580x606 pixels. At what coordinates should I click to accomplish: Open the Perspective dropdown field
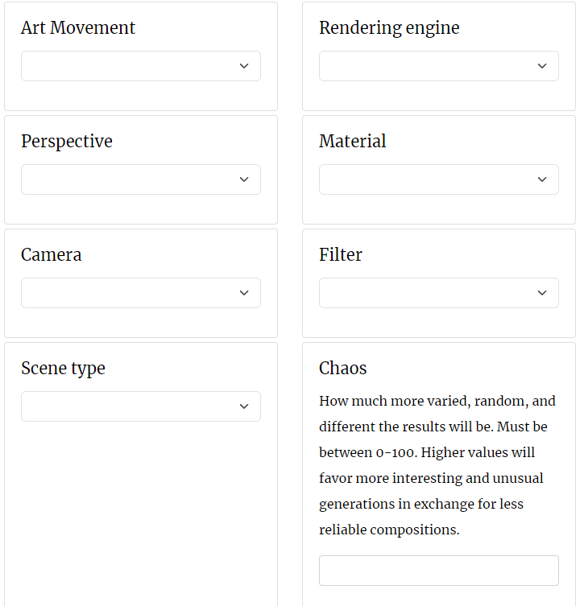click(141, 179)
